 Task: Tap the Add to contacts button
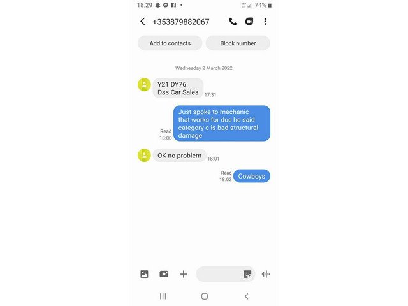170,43
